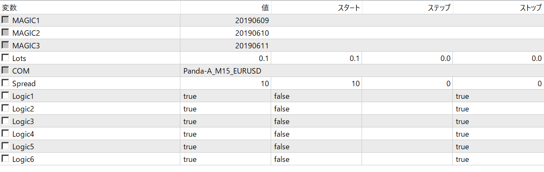
Task: Select the Logic3 checkbox
Action: [x=5, y=121]
